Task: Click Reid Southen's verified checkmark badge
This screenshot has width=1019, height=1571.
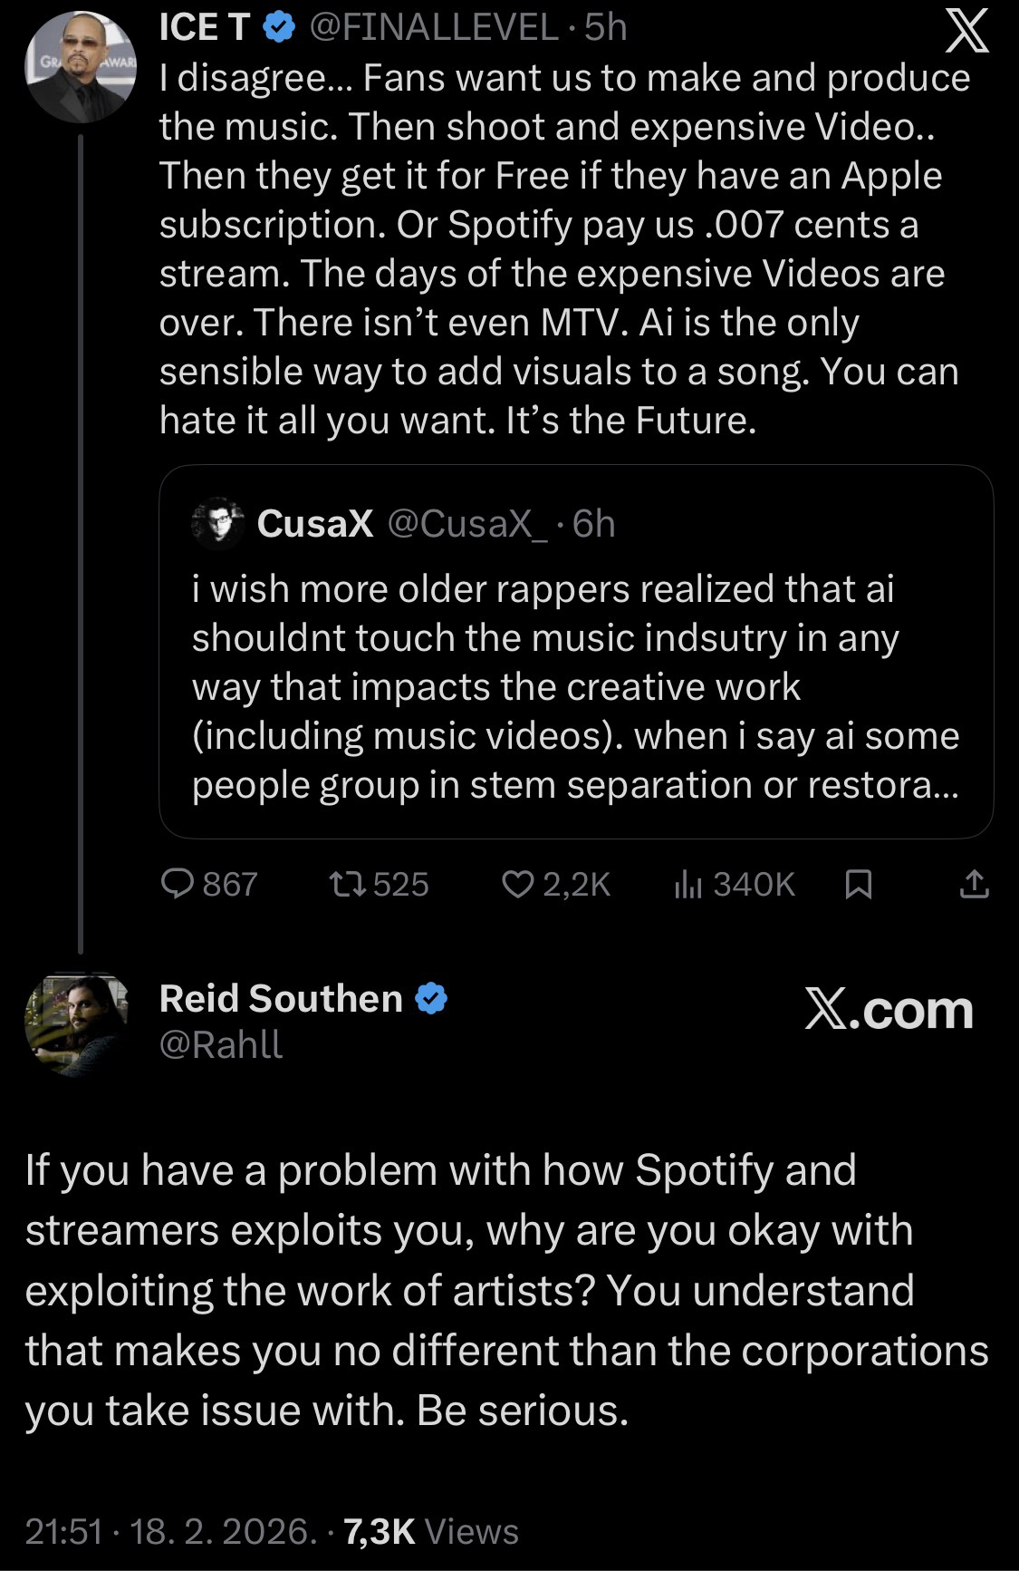Action: [x=431, y=998]
